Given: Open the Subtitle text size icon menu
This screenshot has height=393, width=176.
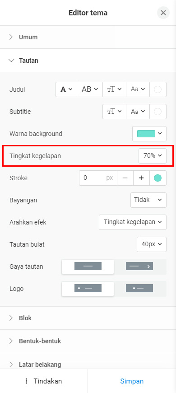Looking at the screenshot, I should (x=115, y=112).
